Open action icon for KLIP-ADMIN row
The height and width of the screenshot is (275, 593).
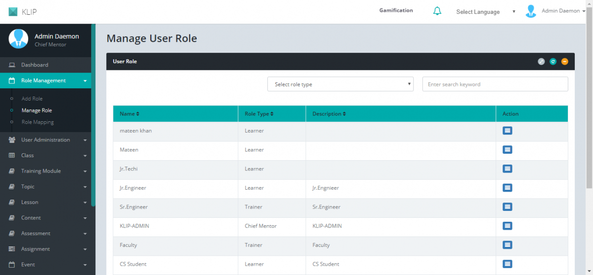[507, 226]
